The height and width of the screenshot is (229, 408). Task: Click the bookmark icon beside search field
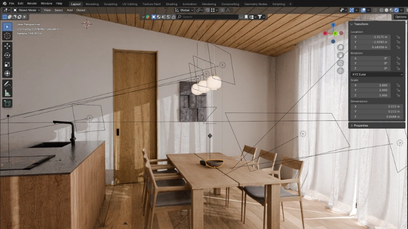pos(246,17)
